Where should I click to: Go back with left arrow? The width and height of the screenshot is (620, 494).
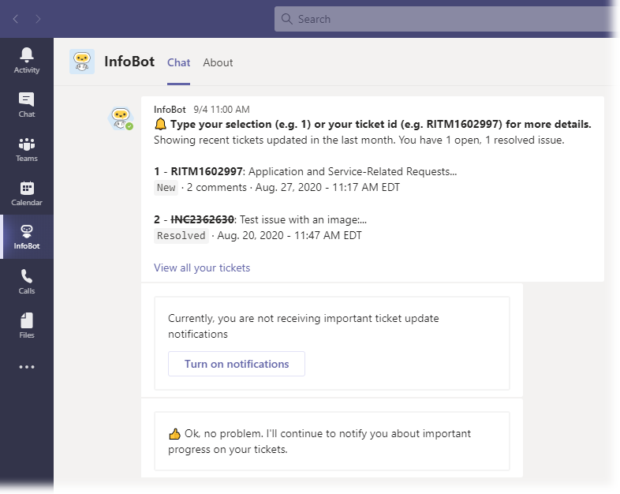coord(16,19)
